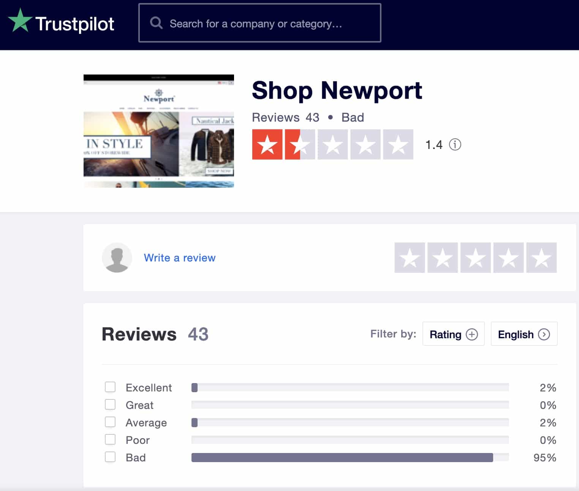Click the fourth grey company rating star
The width and height of the screenshot is (579, 491).
[x=365, y=144]
